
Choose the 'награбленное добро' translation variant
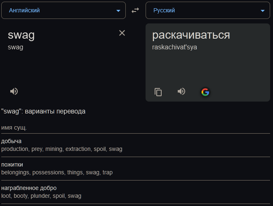pyautogui.click(x=29, y=188)
